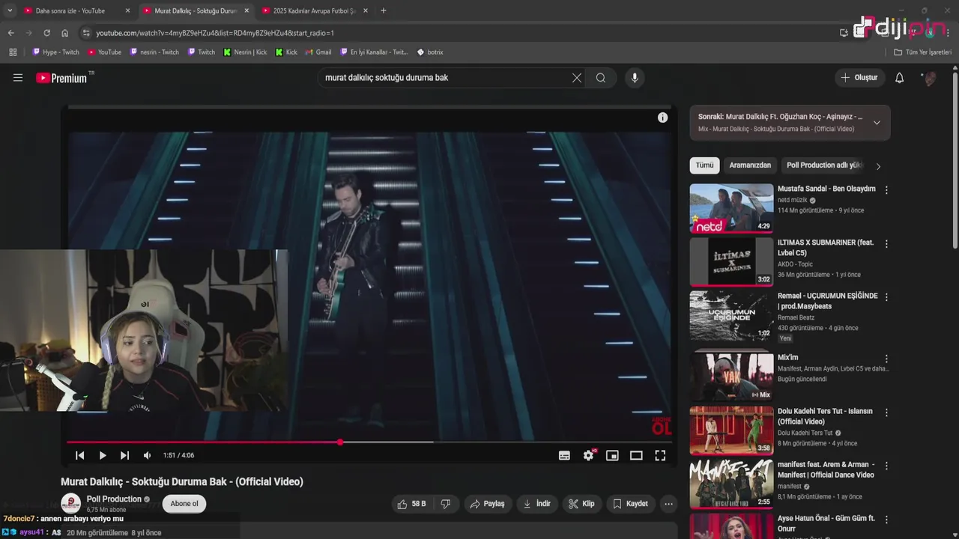Toggle subtitles on the video
The width and height of the screenshot is (959, 539).
pyautogui.click(x=564, y=455)
